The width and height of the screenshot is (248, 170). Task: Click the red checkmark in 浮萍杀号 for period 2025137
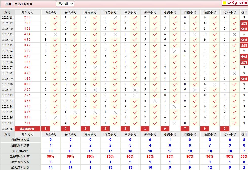point(234,123)
